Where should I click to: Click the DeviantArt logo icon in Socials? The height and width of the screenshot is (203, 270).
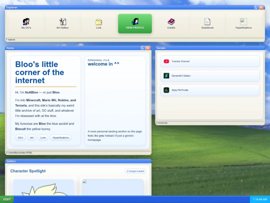(166, 76)
